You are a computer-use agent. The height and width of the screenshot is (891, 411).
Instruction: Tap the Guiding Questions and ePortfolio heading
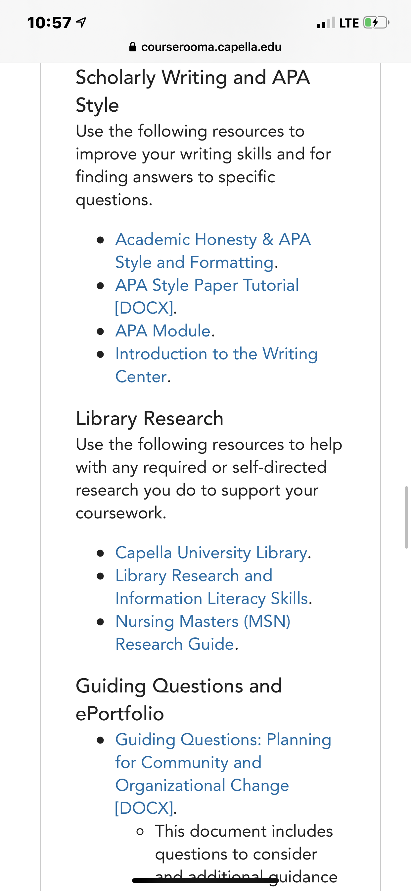point(179,699)
